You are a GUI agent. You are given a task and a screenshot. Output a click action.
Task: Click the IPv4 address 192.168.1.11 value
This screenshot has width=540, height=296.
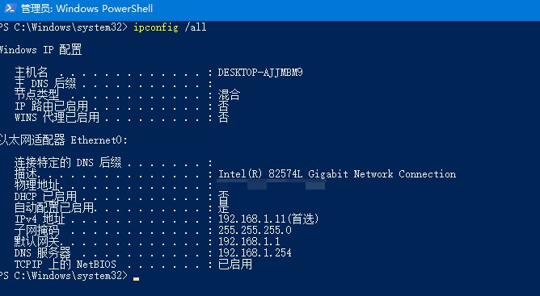point(268,219)
